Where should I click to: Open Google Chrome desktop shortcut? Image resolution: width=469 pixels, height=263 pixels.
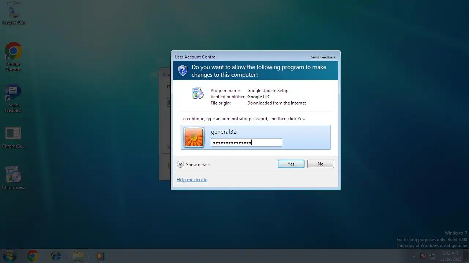coord(14,57)
